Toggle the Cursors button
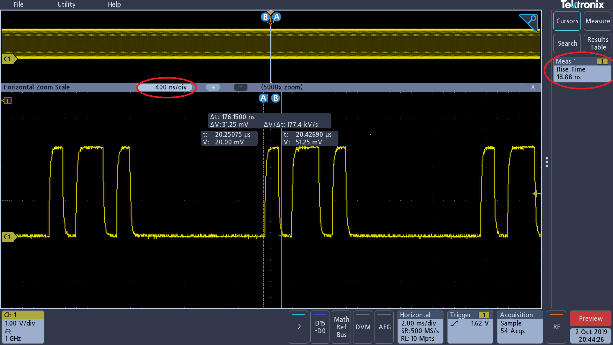The image size is (613, 345). pyautogui.click(x=567, y=21)
